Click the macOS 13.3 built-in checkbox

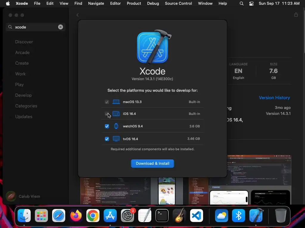point(107,102)
